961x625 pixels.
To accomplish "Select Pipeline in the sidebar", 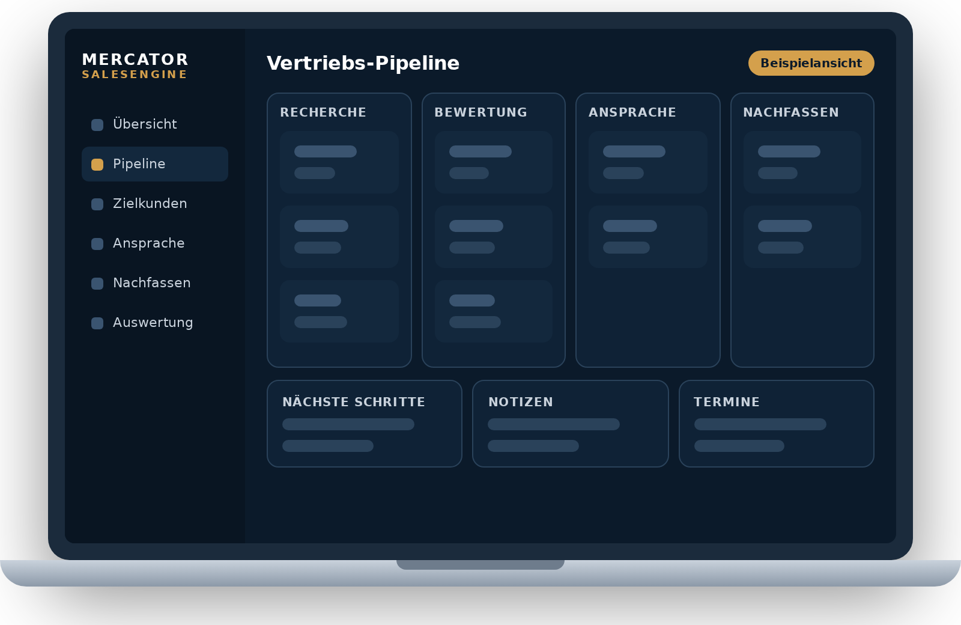I will [x=155, y=164].
